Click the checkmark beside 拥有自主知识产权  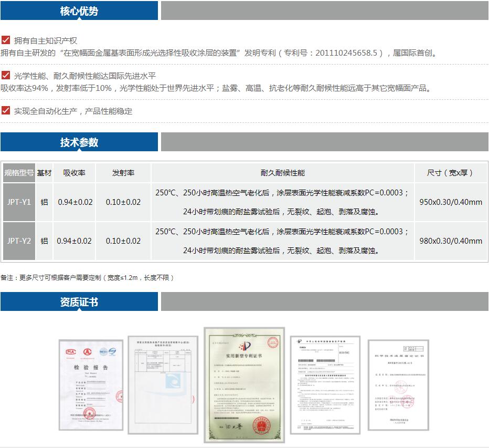[x=6, y=40]
